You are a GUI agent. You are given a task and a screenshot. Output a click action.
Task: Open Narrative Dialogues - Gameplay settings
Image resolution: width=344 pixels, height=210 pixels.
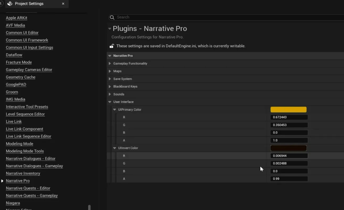pyautogui.click(x=34, y=166)
